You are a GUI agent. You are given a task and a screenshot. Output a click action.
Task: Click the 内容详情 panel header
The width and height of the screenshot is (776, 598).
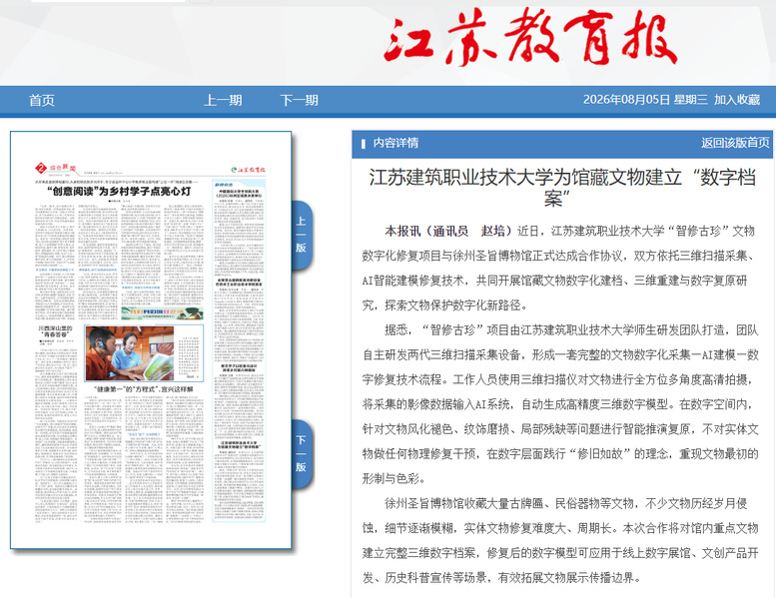coord(561,144)
